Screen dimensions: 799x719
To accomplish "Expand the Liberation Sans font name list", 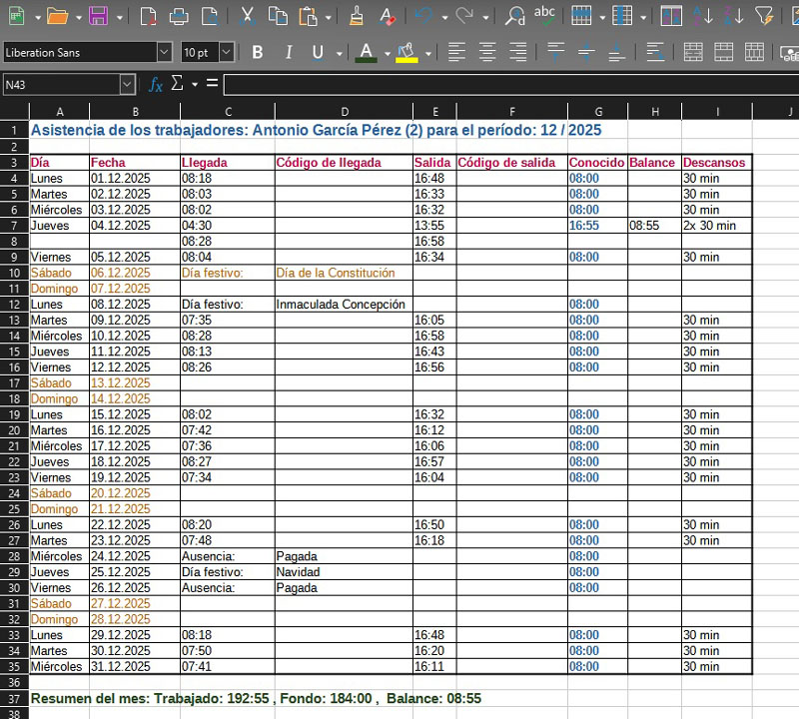I will (164, 53).
